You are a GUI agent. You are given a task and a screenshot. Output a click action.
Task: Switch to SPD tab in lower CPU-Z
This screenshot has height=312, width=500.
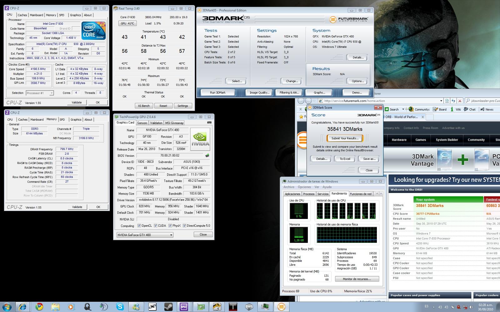click(x=62, y=120)
